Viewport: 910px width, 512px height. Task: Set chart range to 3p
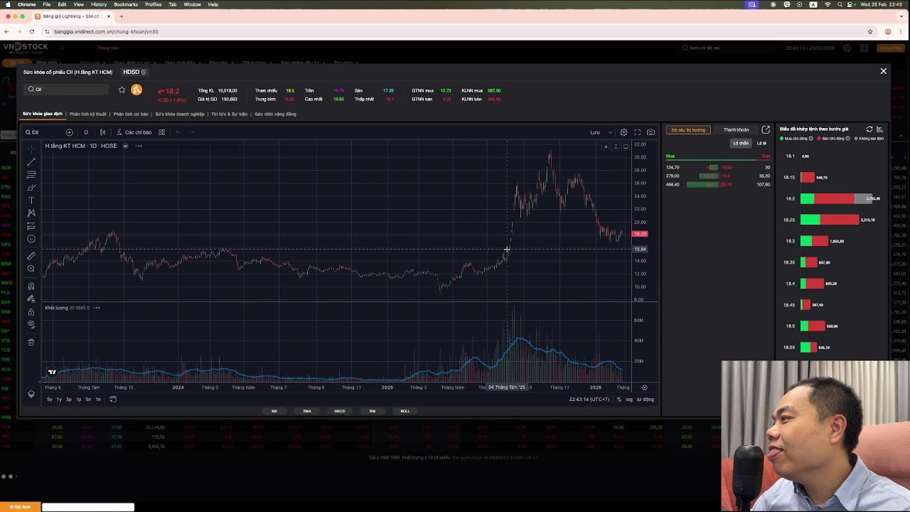pos(69,400)
